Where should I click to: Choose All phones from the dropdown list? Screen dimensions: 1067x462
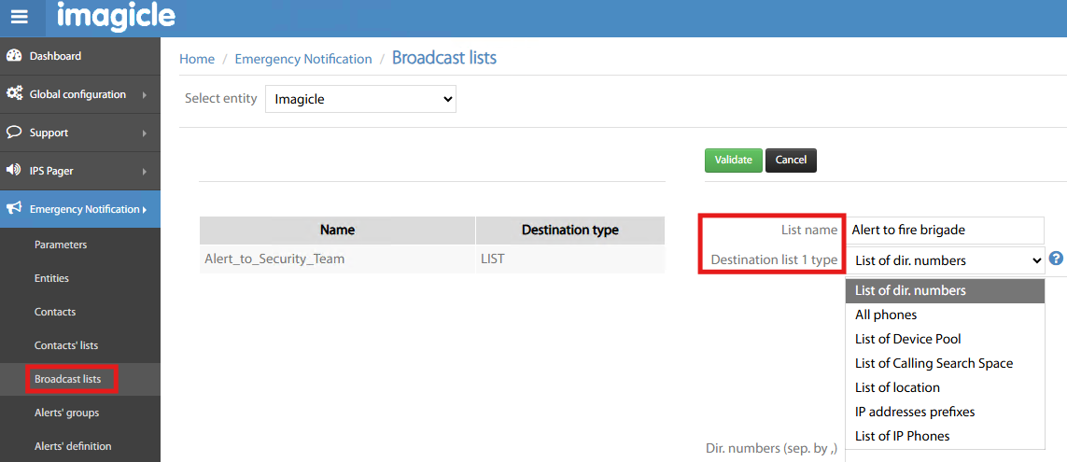point(886,315)
